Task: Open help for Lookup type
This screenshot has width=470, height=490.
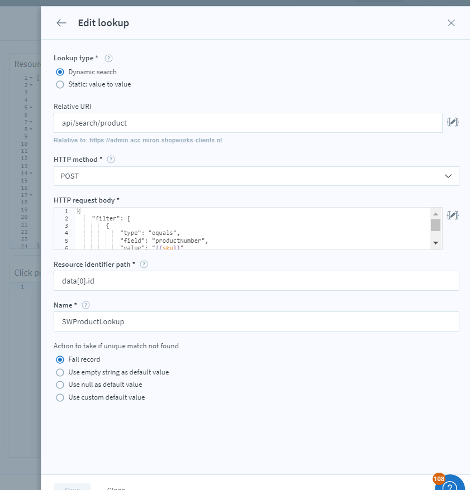Action: pyautogui.click(x=109, y=58)
